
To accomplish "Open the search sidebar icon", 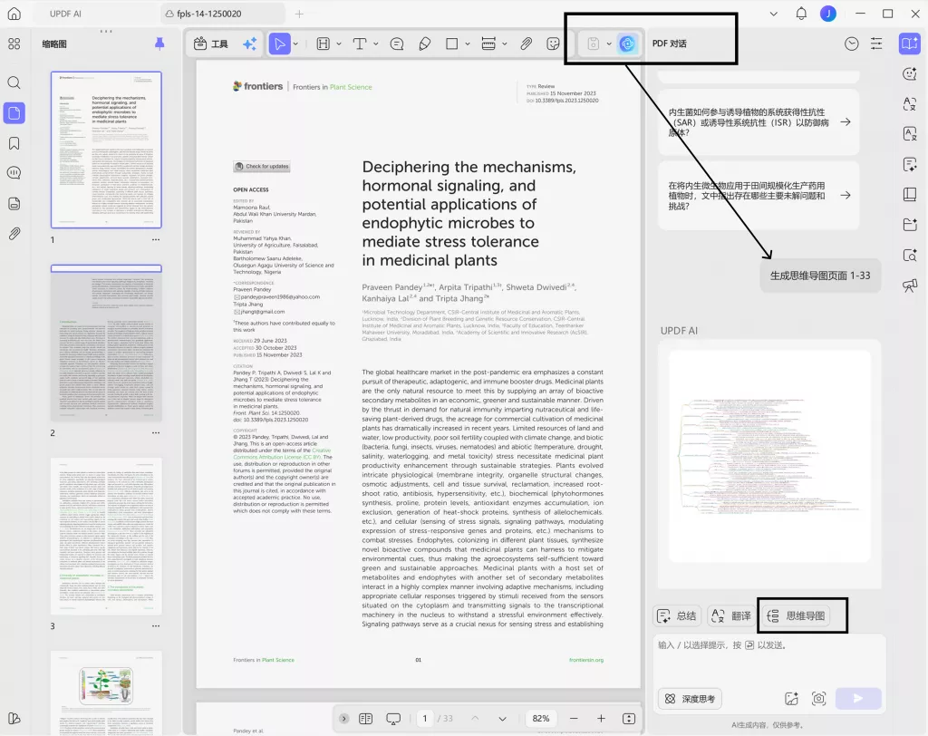I will point(14,82).
